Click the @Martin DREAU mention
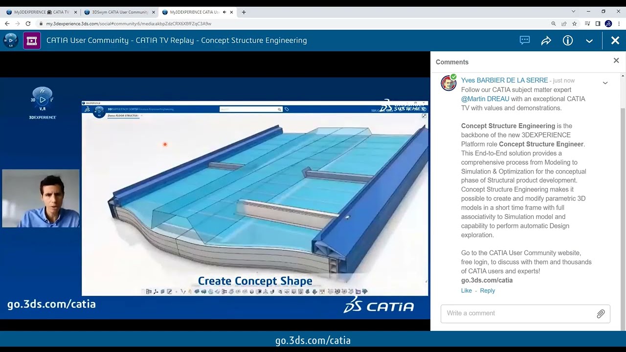This screenshot has height=352, width=626. coord(485,99)
